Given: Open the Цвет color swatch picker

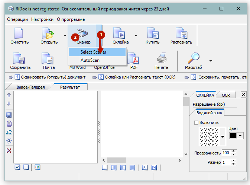Looking at the screenshot, I should pos(236,136).
